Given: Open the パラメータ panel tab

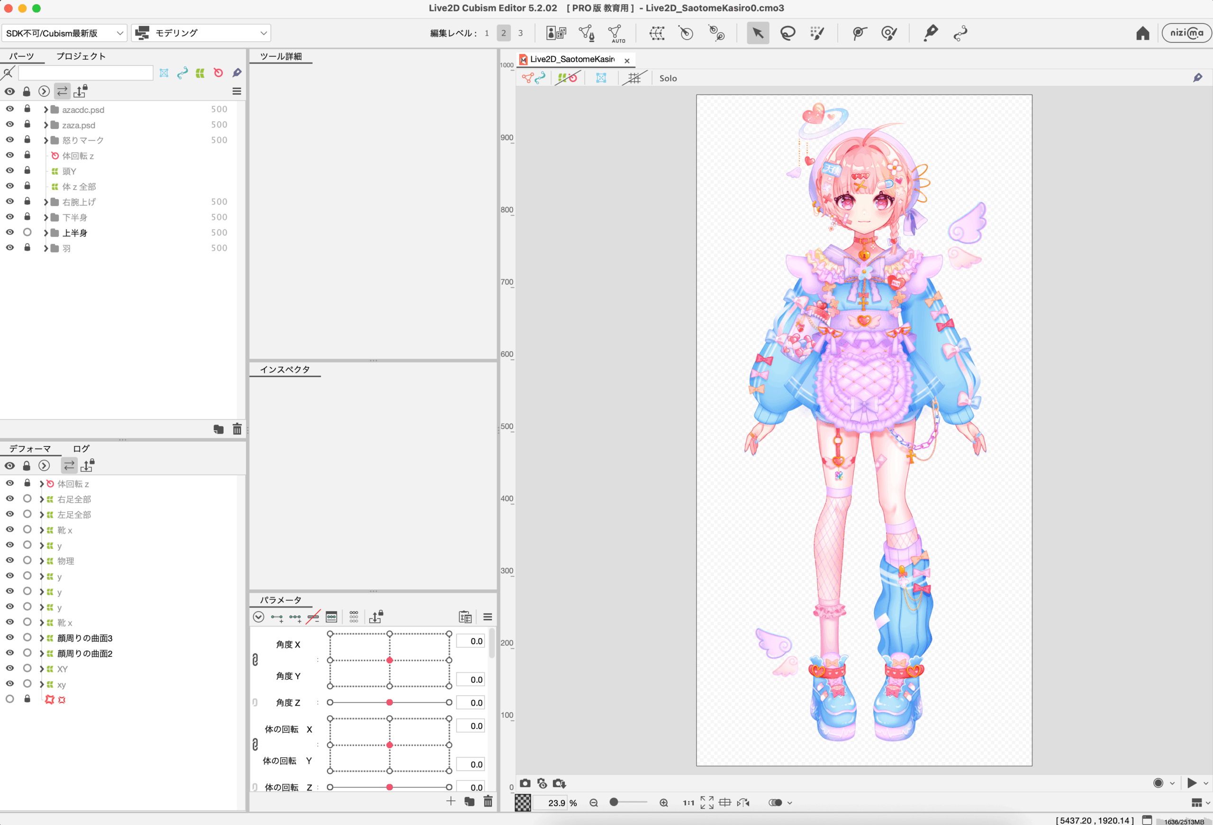Looking at the screenshot, I should (281, 600).
